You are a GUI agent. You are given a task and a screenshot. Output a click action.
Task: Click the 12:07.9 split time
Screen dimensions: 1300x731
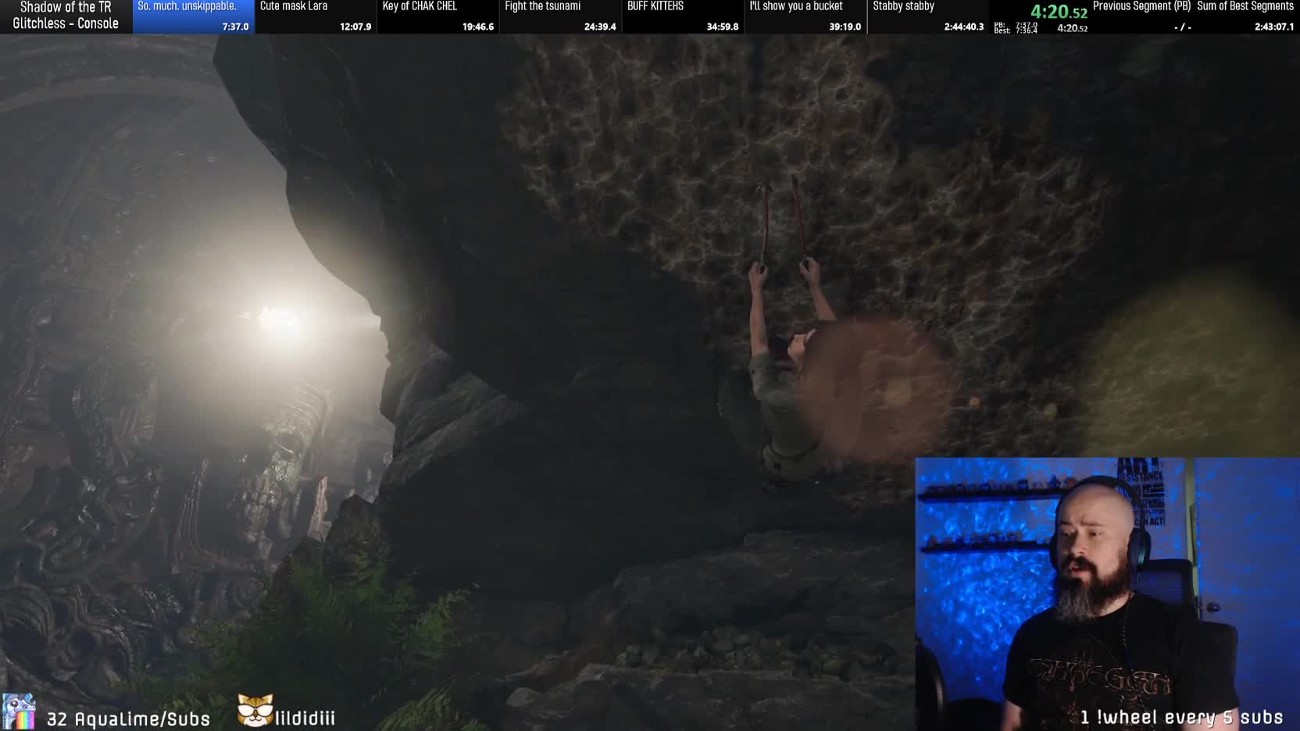coord(355,27)
